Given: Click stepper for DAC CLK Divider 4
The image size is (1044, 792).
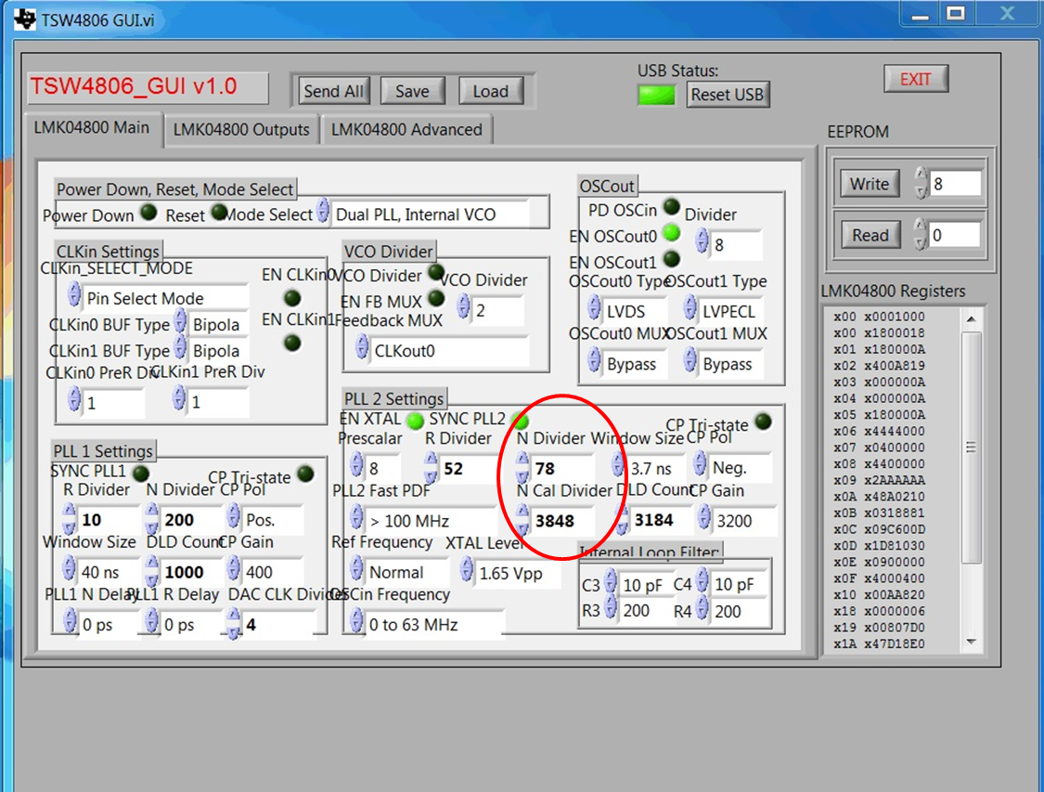Looking at the screenshot, I should pos(233,623).
